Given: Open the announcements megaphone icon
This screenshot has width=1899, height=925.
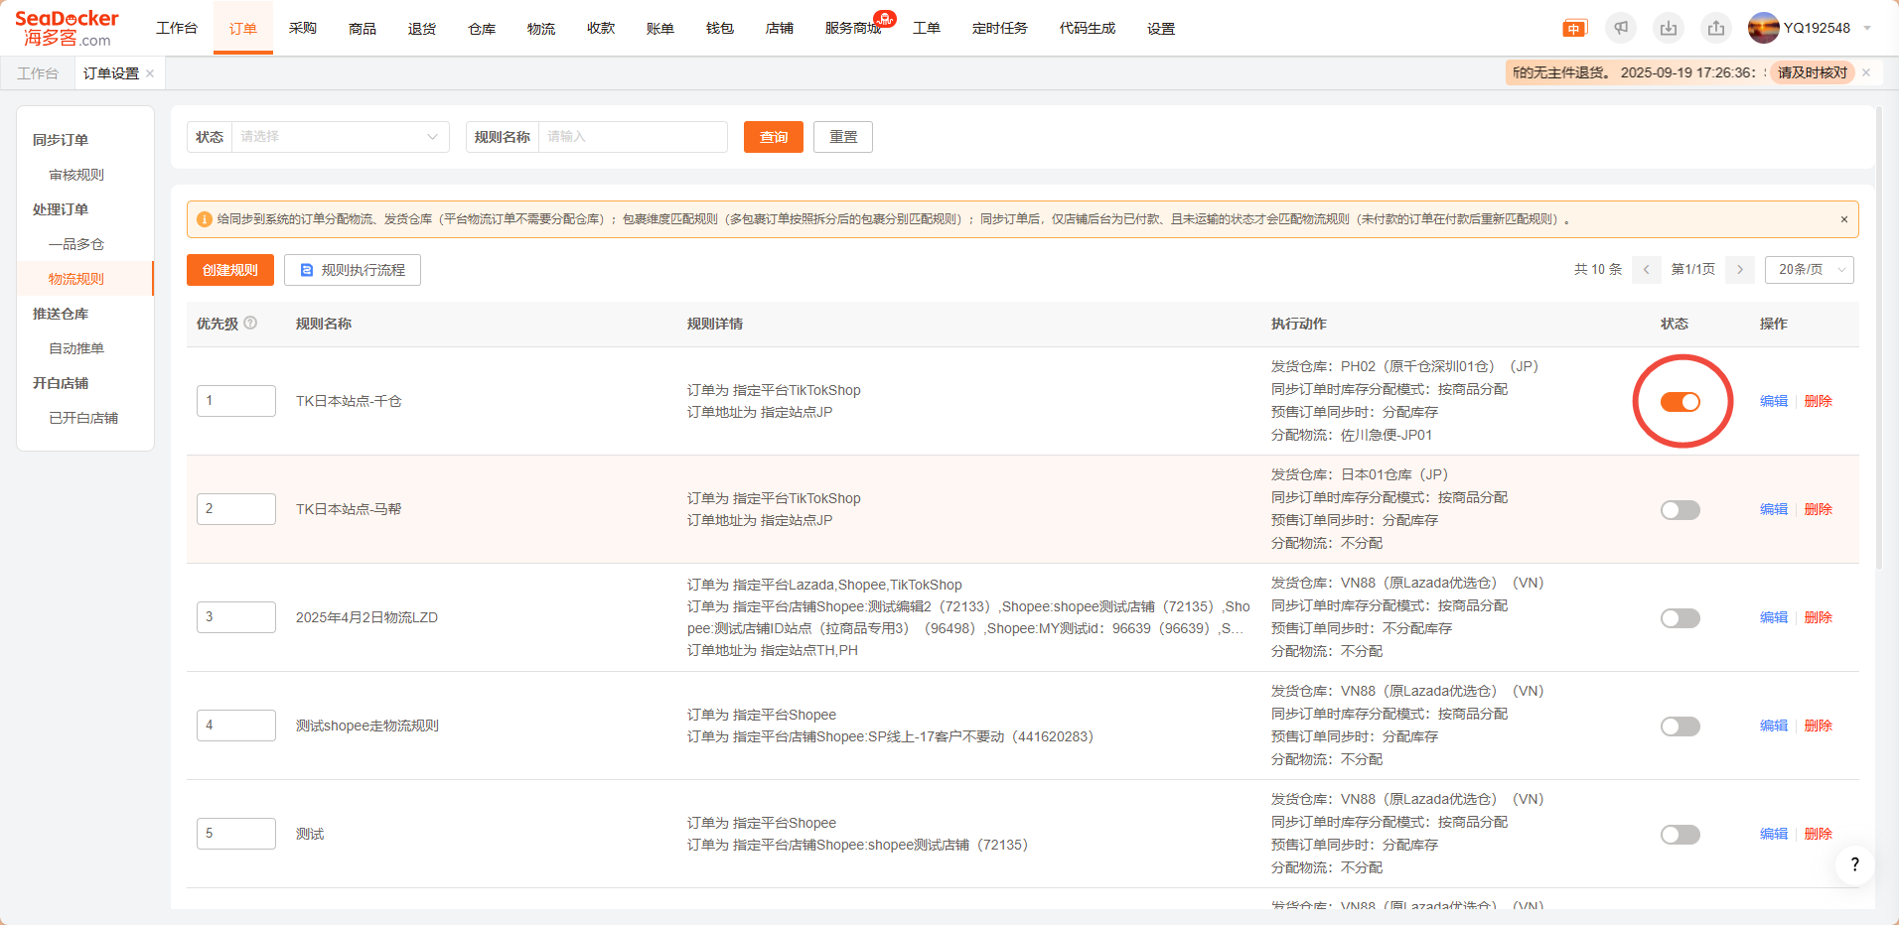Looking at the screenshot, I should point(1621,29).
